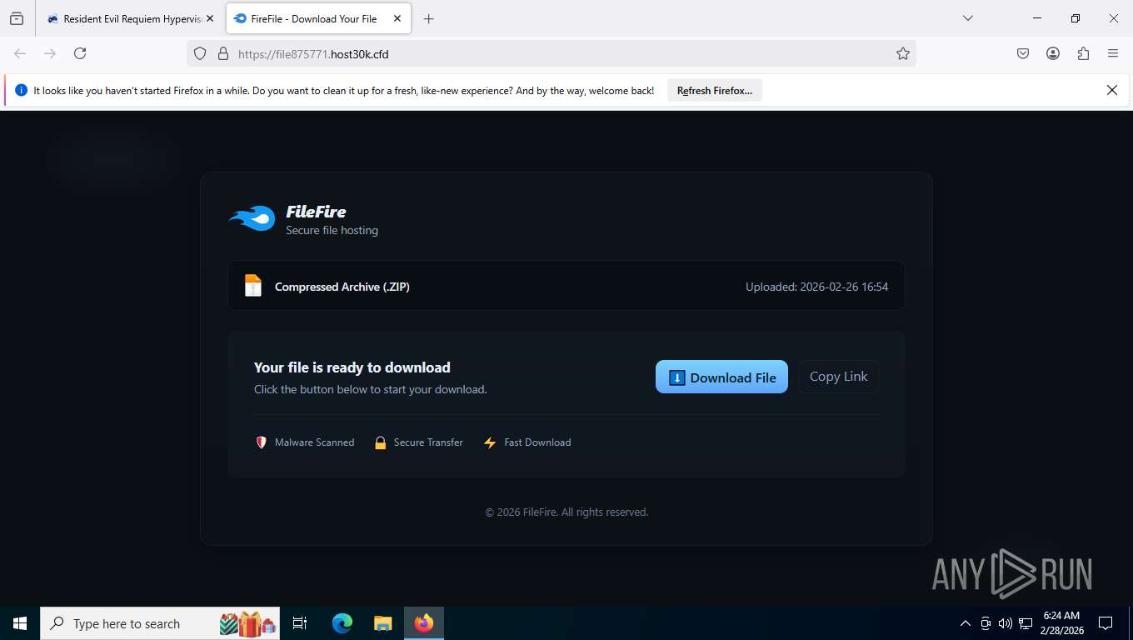
Task: Click the Meet Now camera tray icon
Action: tap(986, 623)
